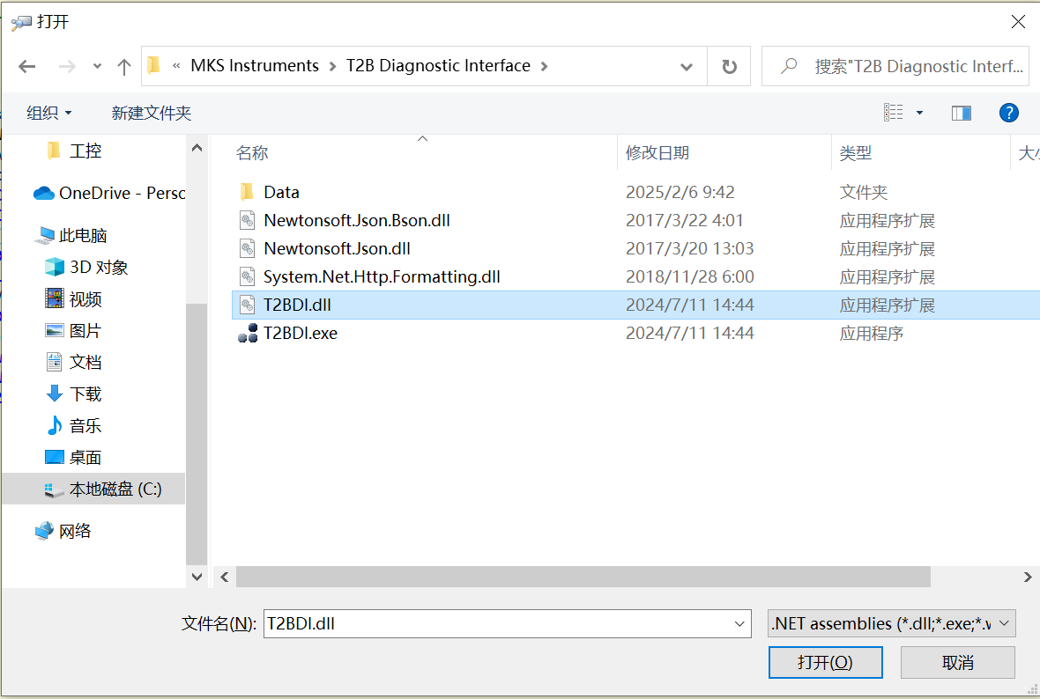Open the help question mark icon
Image resolution: width=1040 pixels, height=699 pixels.
1009,113
